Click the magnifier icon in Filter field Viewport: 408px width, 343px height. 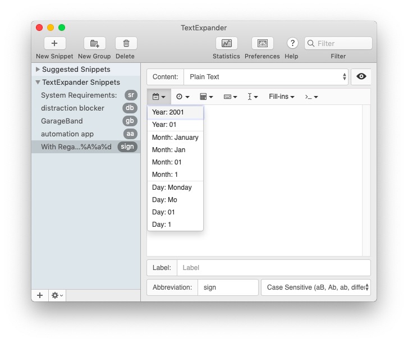click(311, 43)
